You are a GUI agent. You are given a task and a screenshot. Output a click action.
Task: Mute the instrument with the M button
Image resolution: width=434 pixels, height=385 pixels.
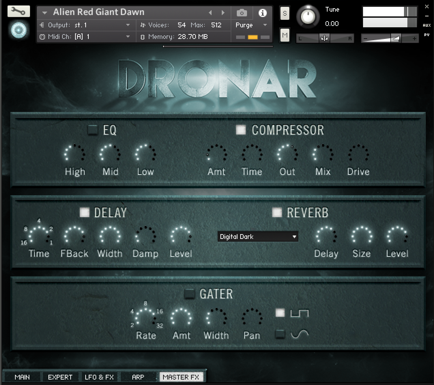click(x=285, y=35)
